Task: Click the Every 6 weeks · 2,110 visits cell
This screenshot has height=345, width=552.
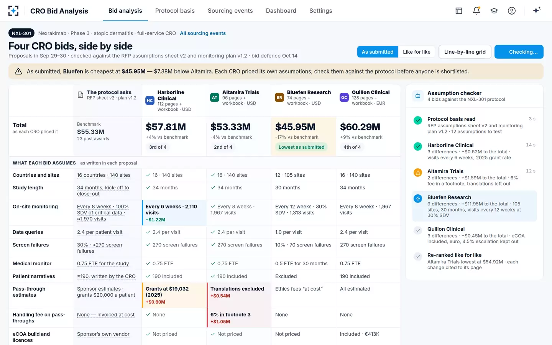Action: pos(174,213)
